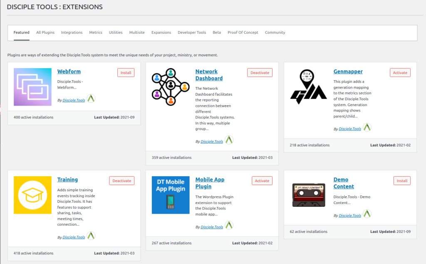
Task: Click the author logo icon in Genmapper card
Action: [x=367, y=127]
